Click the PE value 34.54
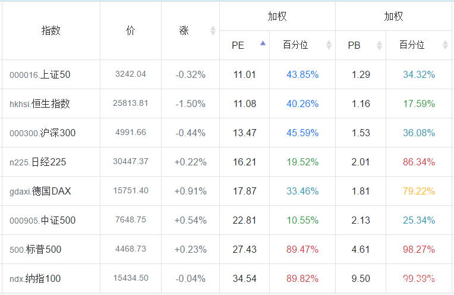454x295 pixels. coord(245,279)
